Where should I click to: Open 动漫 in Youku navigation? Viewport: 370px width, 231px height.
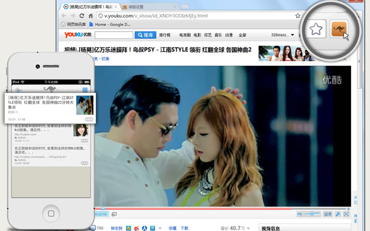click(x=229, y=35)
